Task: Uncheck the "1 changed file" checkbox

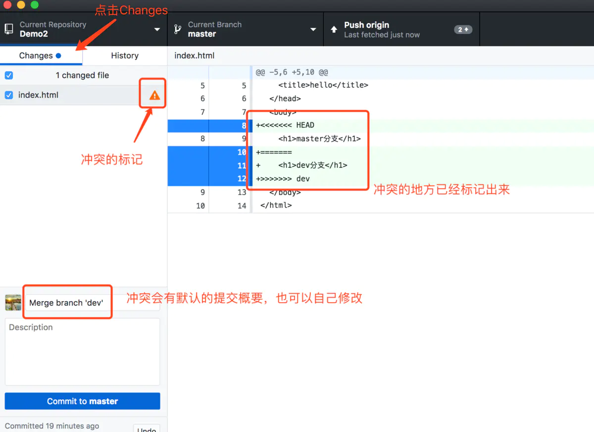Action: pos(8,75)
